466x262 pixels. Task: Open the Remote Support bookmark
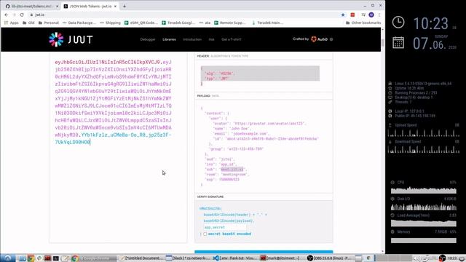230,23
